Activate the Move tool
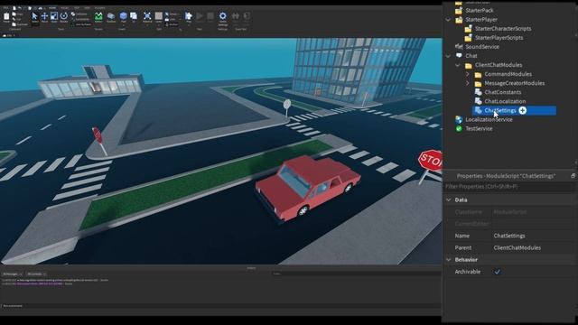The width and height of the screenshot is (578, 325). [x=44, y=17]
